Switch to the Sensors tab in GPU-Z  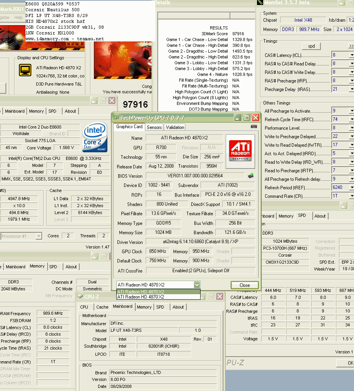(x=154, y=127)
